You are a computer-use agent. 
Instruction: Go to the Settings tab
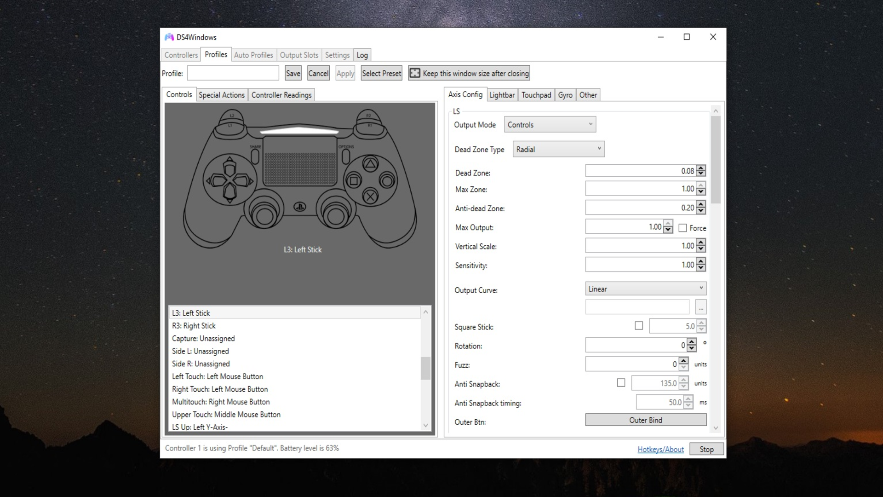click(x=337, y=55)
